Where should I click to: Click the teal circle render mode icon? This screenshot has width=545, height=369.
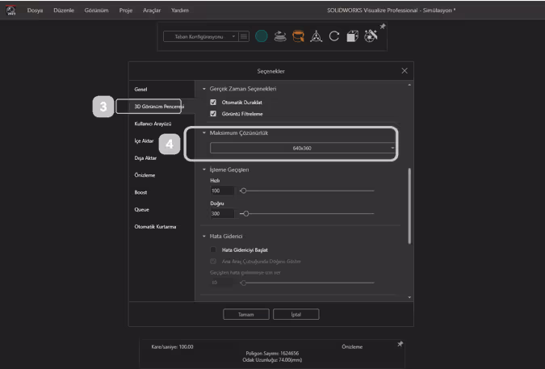click(262, 36)
